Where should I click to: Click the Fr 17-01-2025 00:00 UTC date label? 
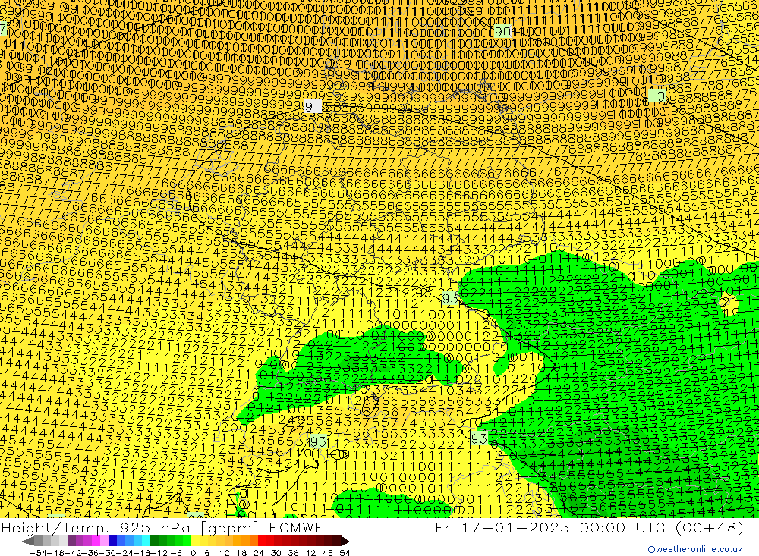550,527
